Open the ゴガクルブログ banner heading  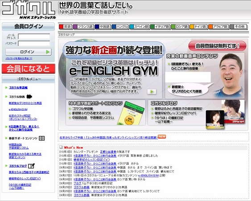point(164,103)
